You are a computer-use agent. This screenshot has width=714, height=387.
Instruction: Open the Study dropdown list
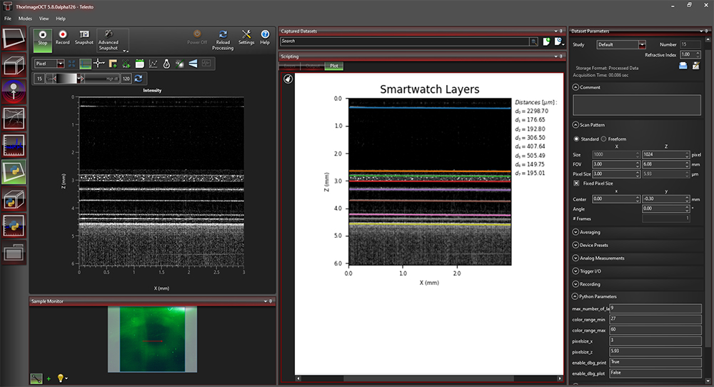(x=642, y=44)
